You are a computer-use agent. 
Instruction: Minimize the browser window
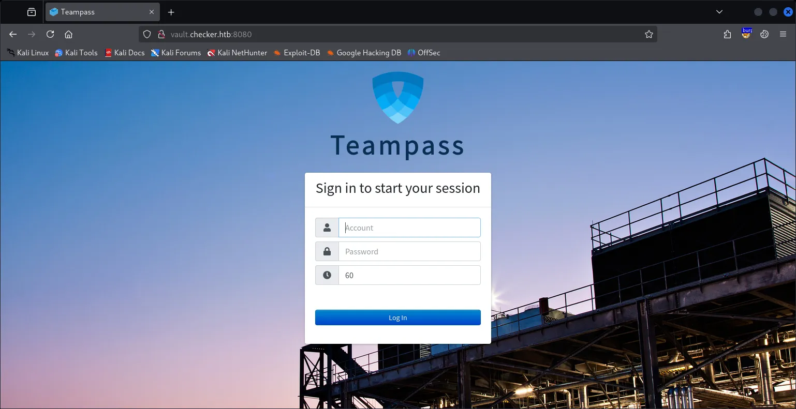[x=758, y=12]
